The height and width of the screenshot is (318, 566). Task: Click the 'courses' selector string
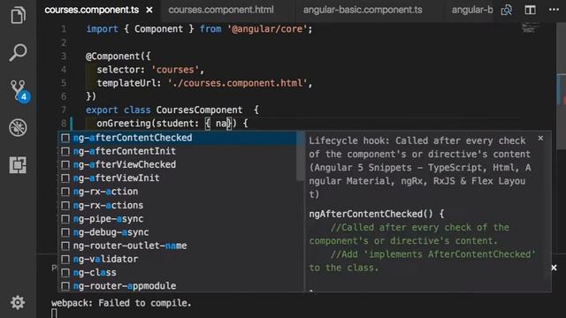click(x=175, y=70)
